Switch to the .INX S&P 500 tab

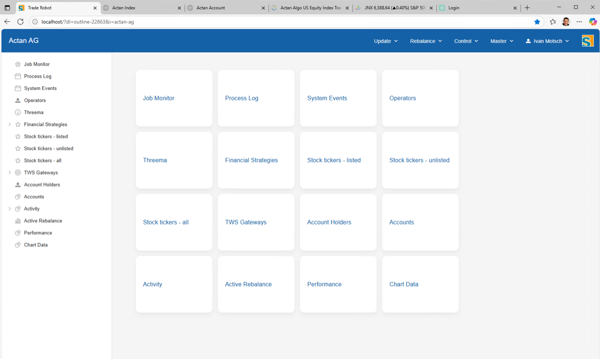click(394, 8)
